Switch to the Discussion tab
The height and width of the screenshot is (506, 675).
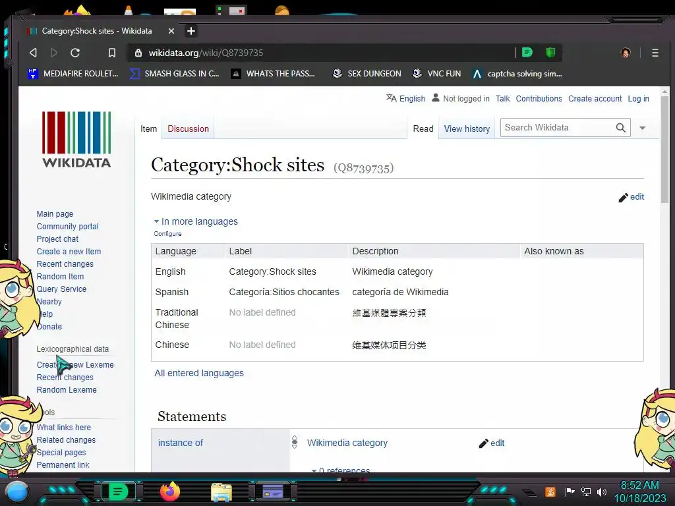coord(188,128)
